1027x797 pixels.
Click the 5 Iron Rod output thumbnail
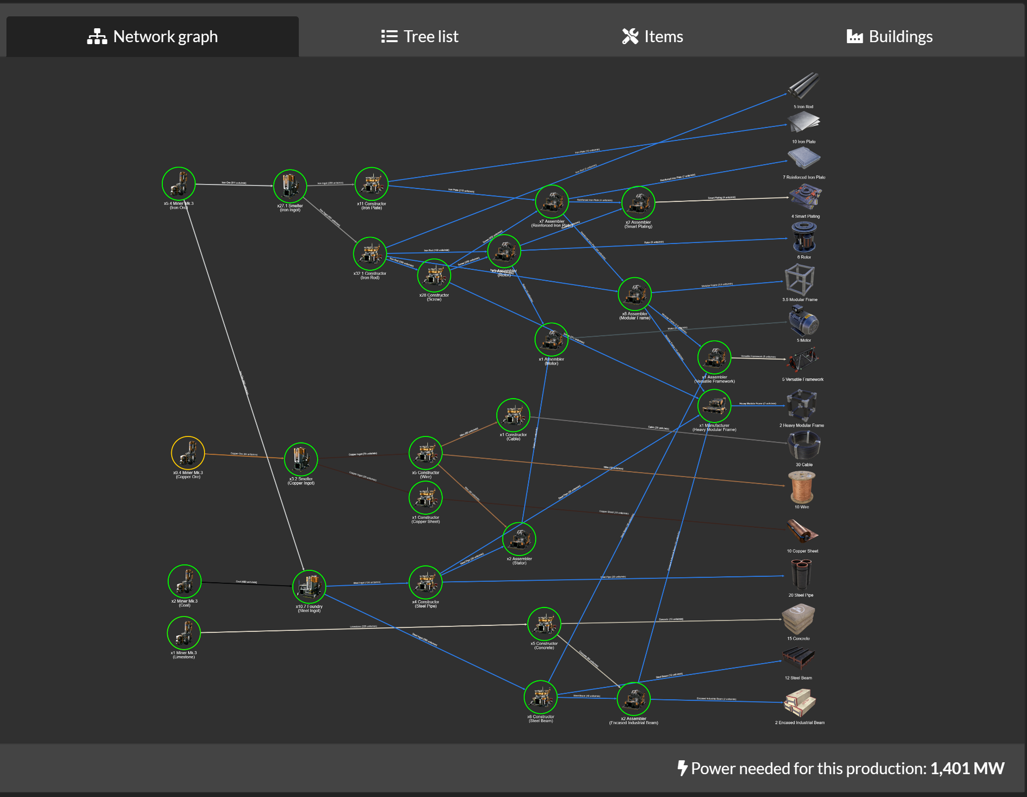pos(803,85)
